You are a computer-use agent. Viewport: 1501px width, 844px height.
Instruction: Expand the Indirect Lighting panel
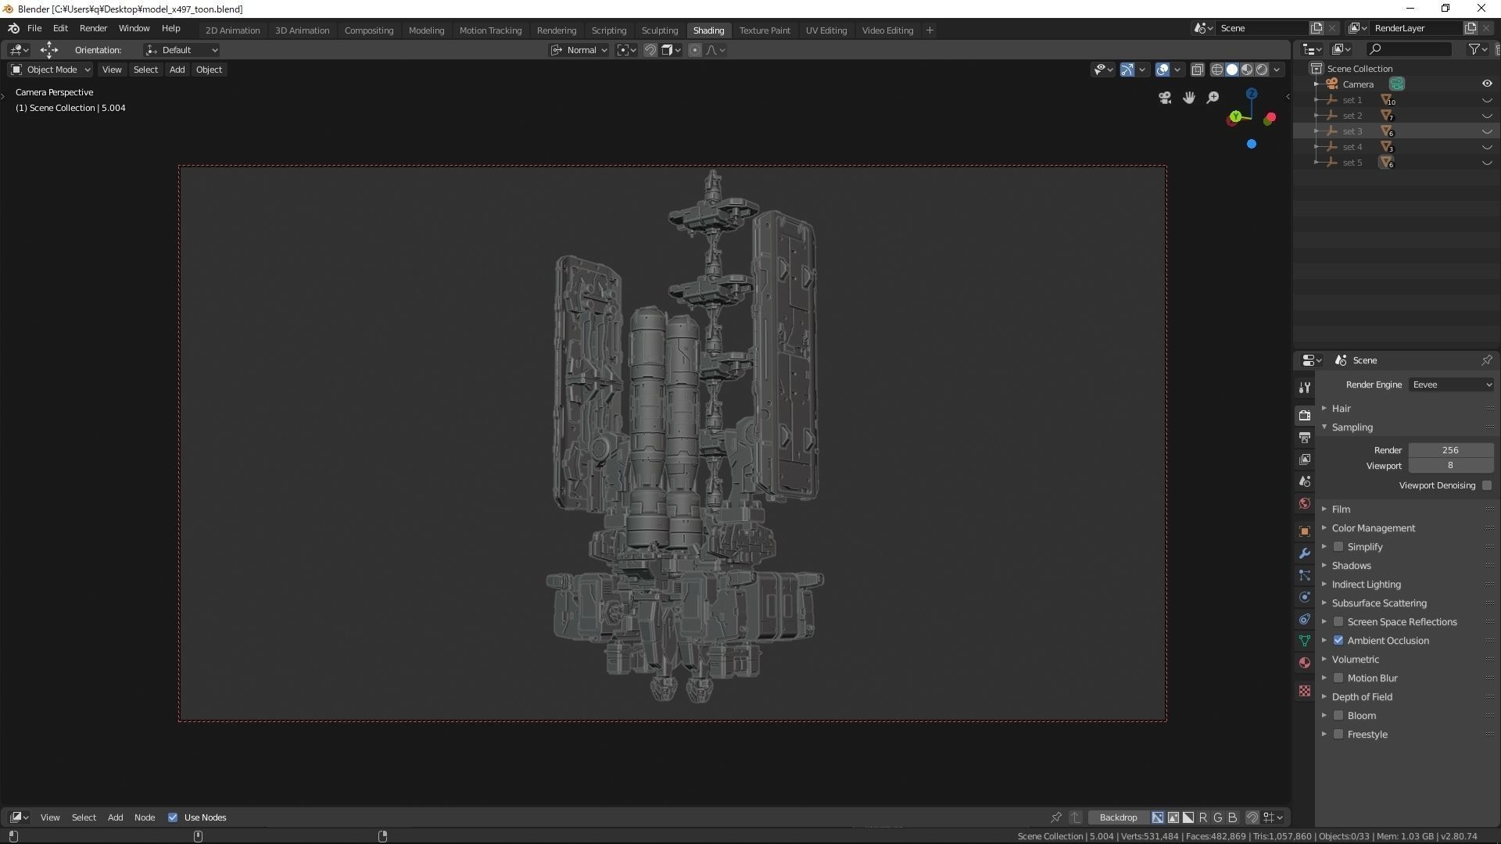point(1366,585)
